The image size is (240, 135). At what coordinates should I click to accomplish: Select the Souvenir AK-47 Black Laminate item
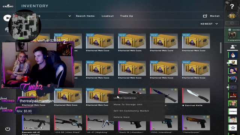tap(36, 125)
